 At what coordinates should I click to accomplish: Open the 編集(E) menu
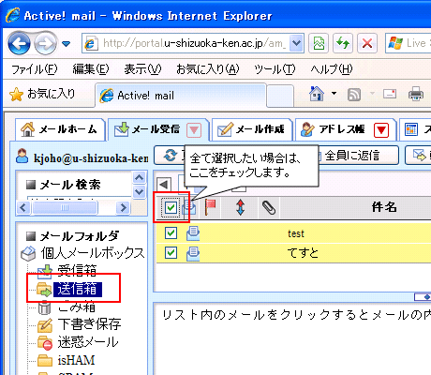pyautogui.click(x=91, y=69)
